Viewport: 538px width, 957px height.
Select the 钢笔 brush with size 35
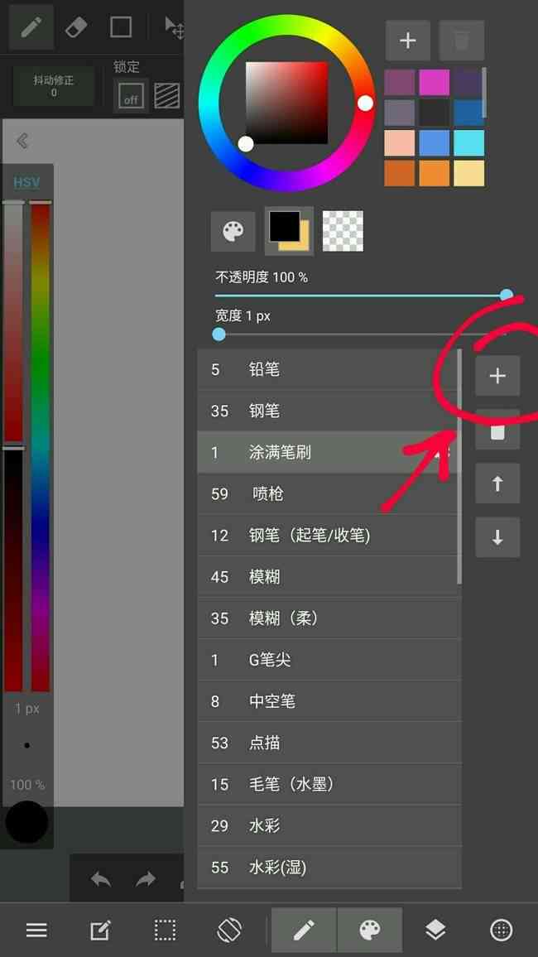pos(328,411)
